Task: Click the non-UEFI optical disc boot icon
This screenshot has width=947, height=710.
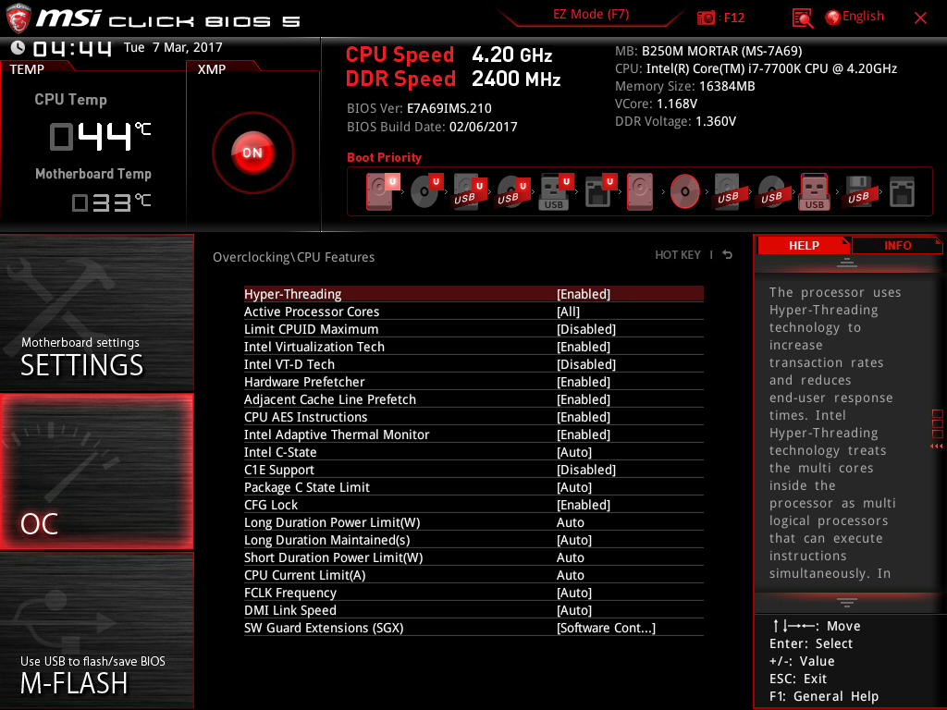Action: tap(685, 191)
